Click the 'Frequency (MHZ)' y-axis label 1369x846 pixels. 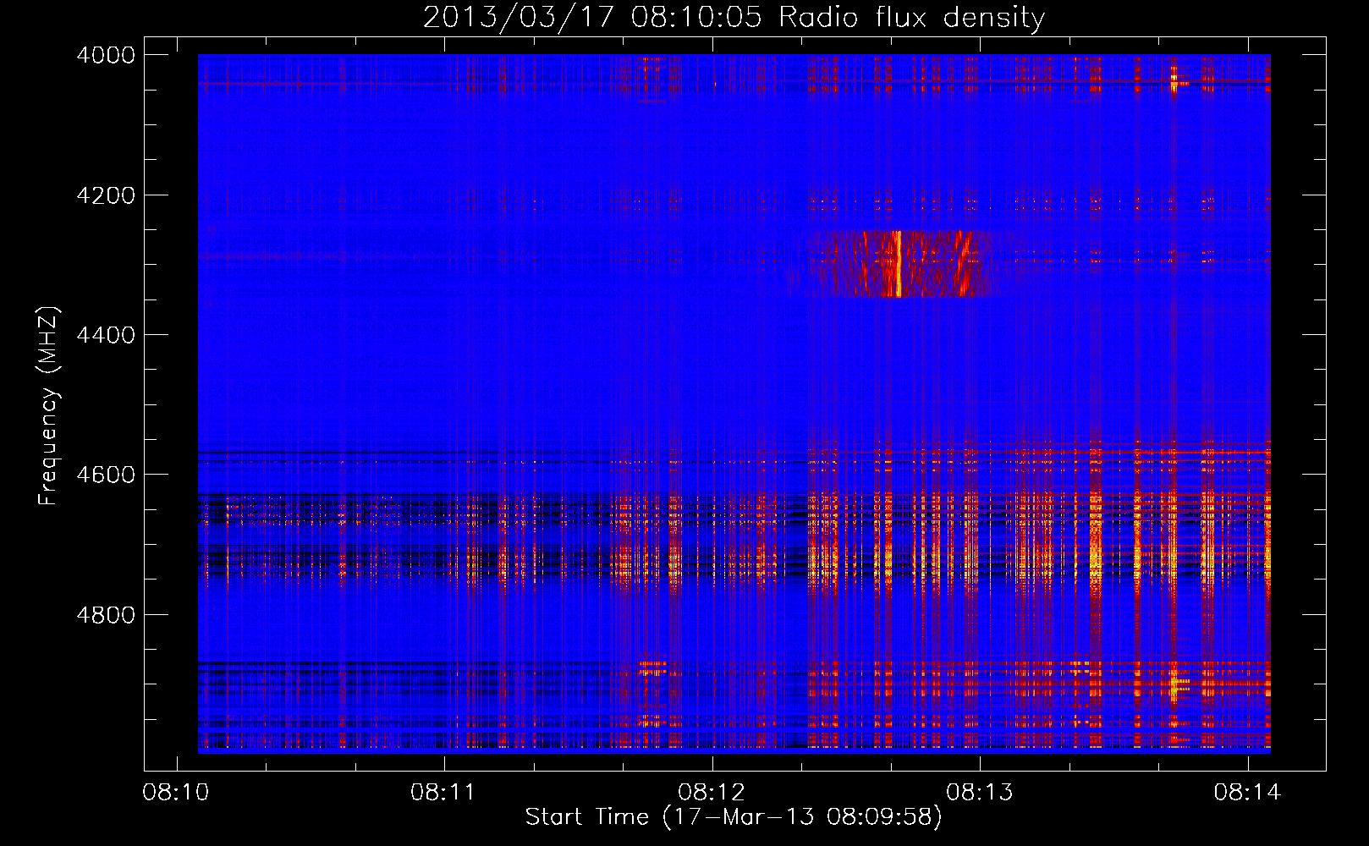(48, 405)
